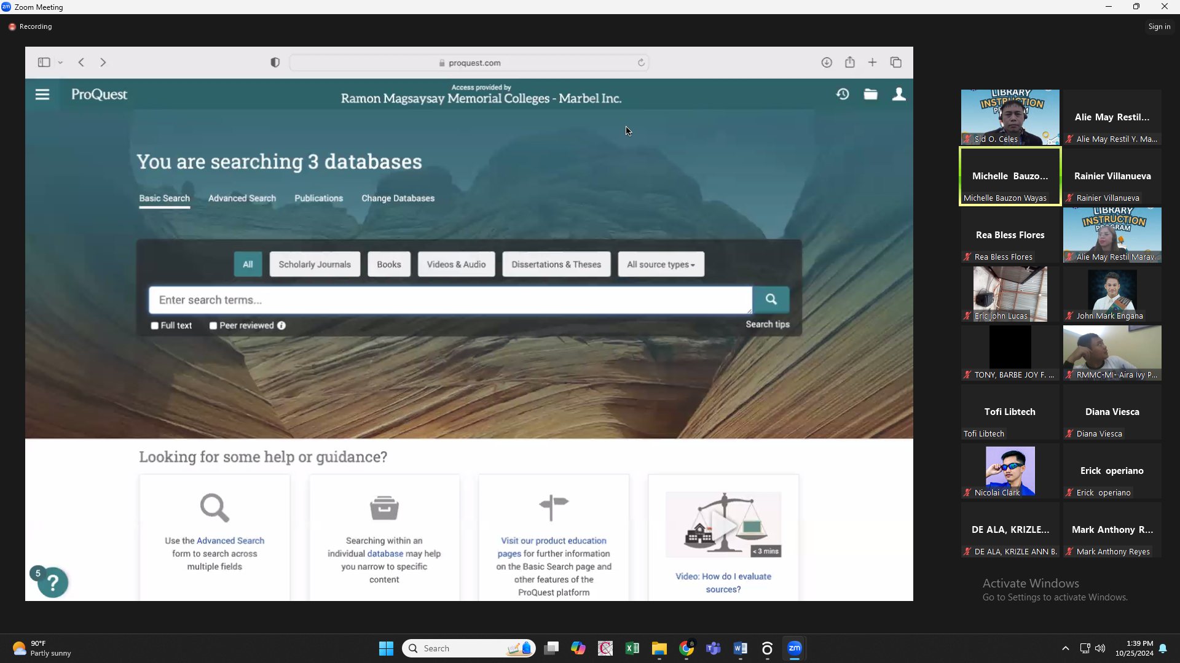
Task: Show hidden system tray icons chevron
Action: click(1065, 648)
